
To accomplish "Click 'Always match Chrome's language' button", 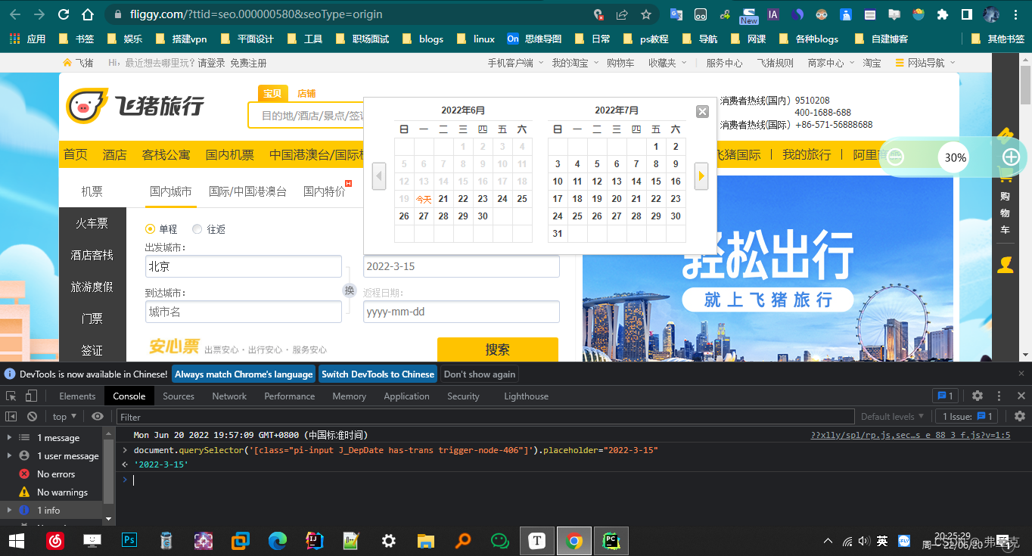I will [244, 374].
